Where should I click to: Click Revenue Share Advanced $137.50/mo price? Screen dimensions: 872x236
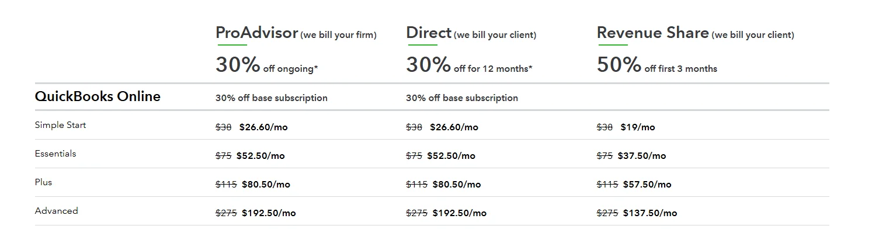[x=649, y=213]
